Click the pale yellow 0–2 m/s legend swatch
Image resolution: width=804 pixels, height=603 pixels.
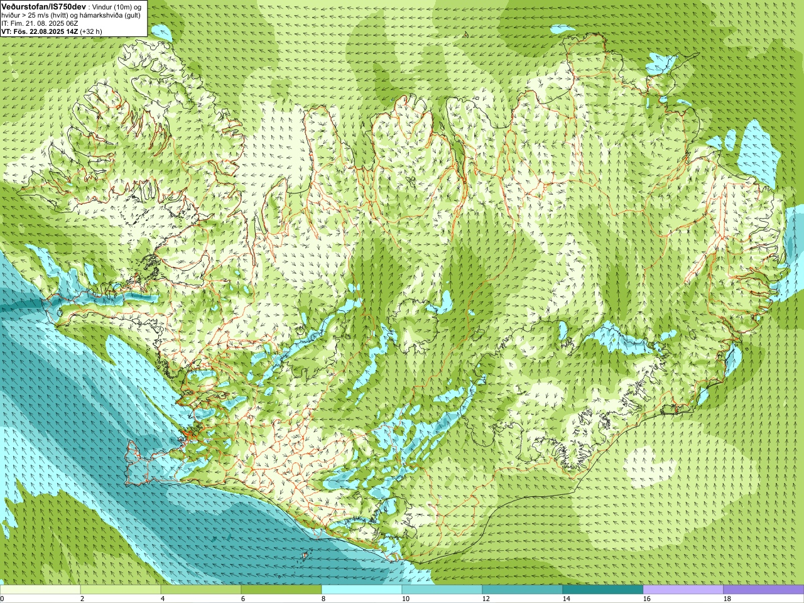(x=40, y=590)
